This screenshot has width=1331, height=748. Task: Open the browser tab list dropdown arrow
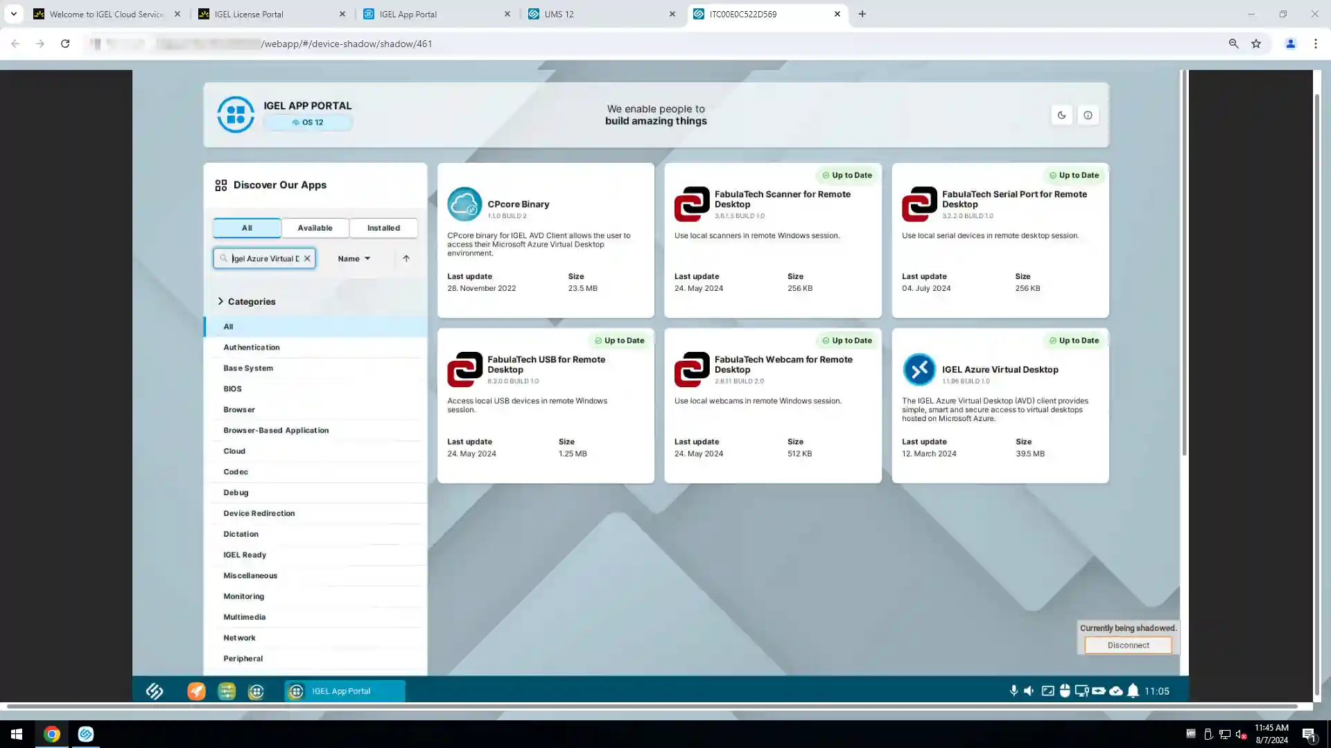13,14
